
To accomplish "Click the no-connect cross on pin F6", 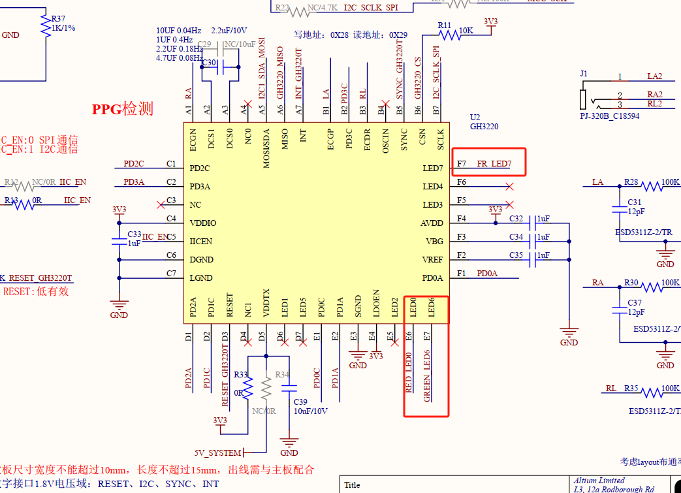I will [x=509, y=187].
